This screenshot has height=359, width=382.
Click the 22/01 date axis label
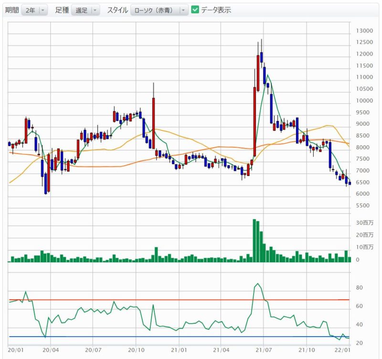point(342,350)
